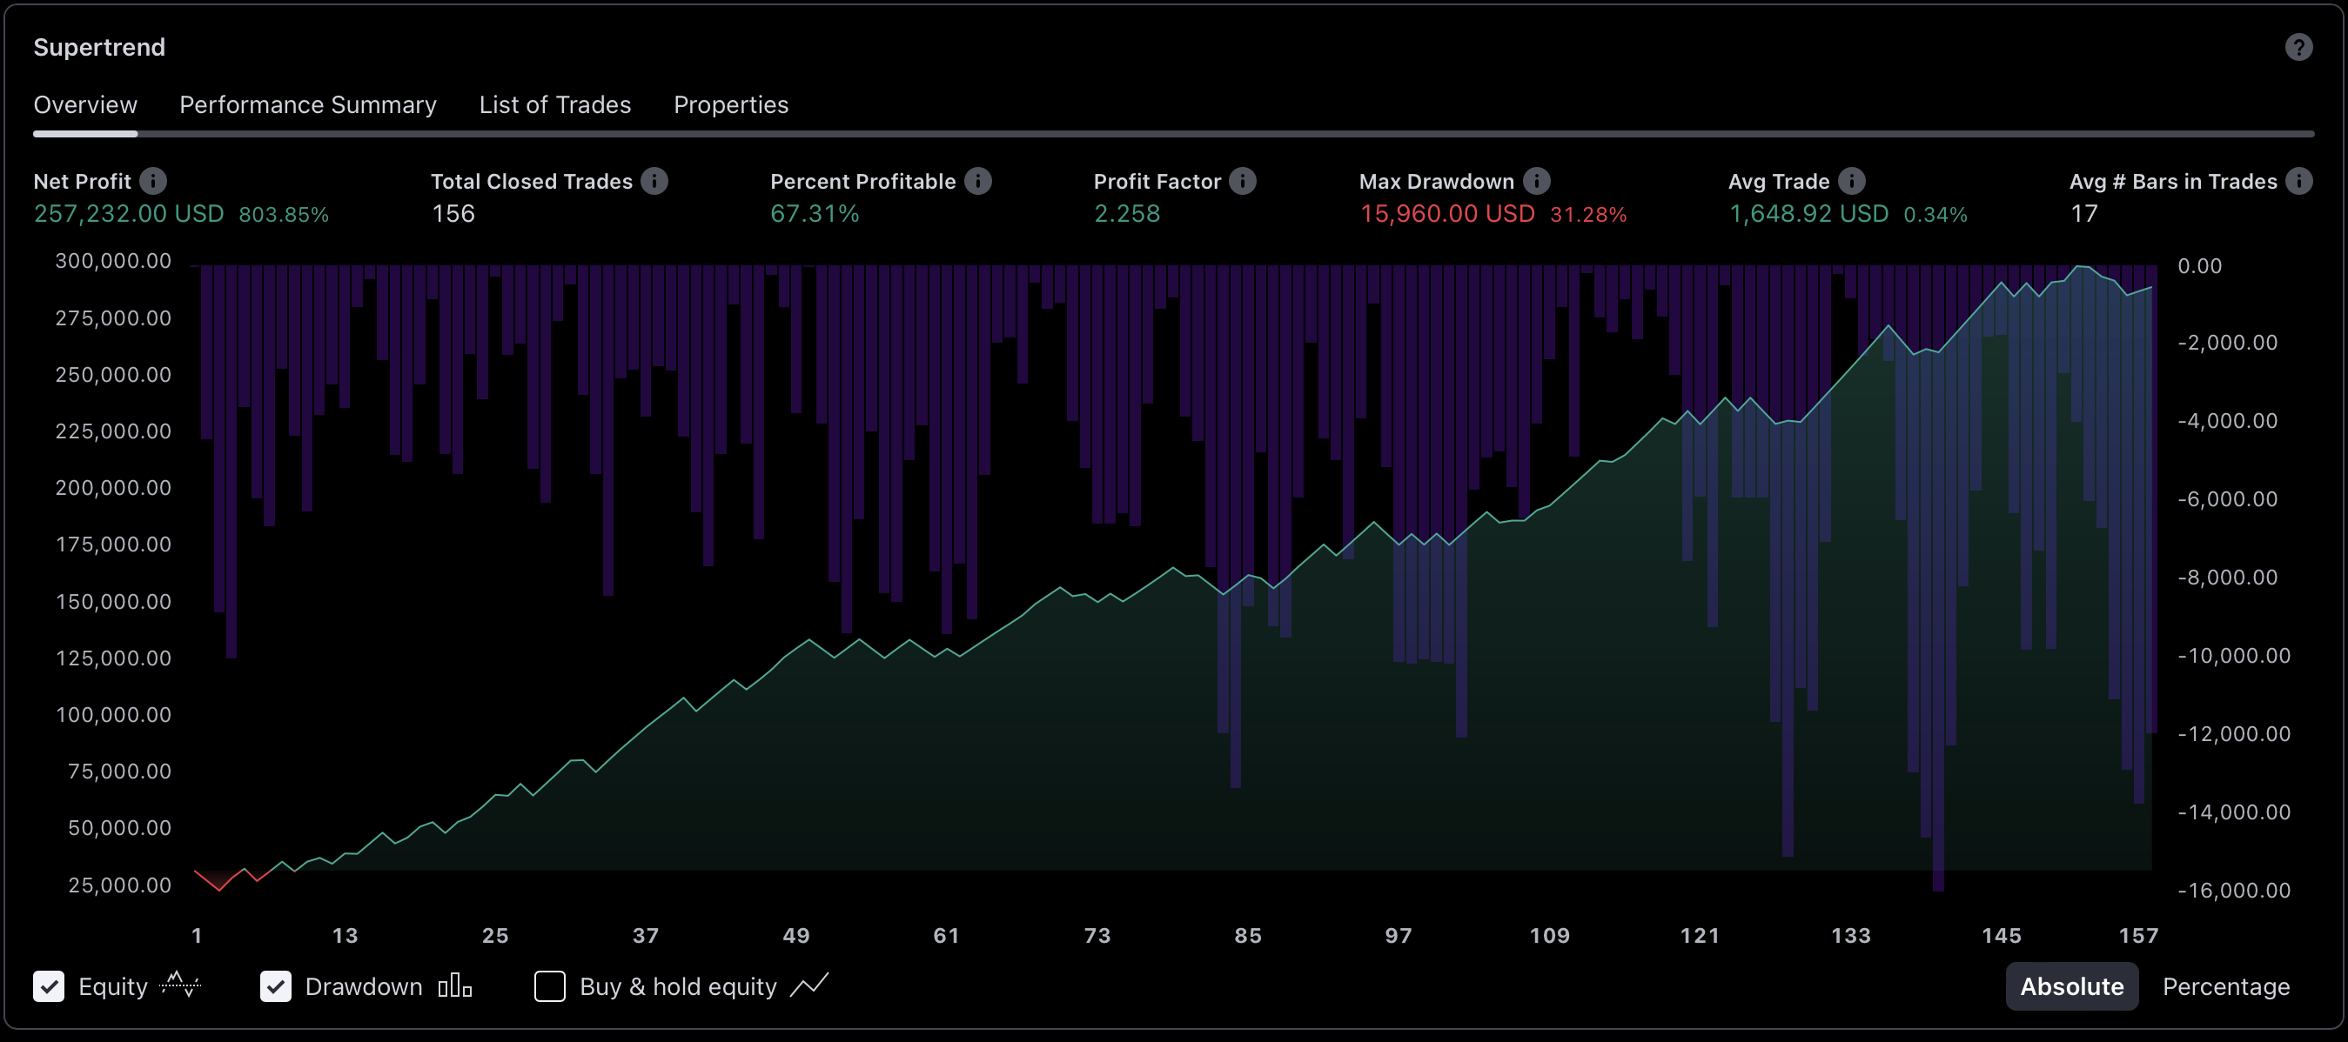Click the Buy & hold equity legend label

click(678, 986)
